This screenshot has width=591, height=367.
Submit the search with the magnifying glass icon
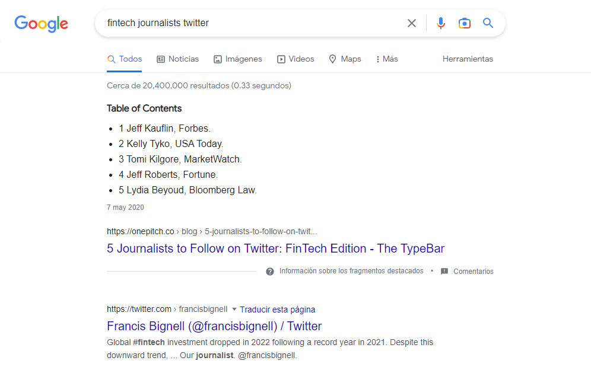[x=488, y=23]
